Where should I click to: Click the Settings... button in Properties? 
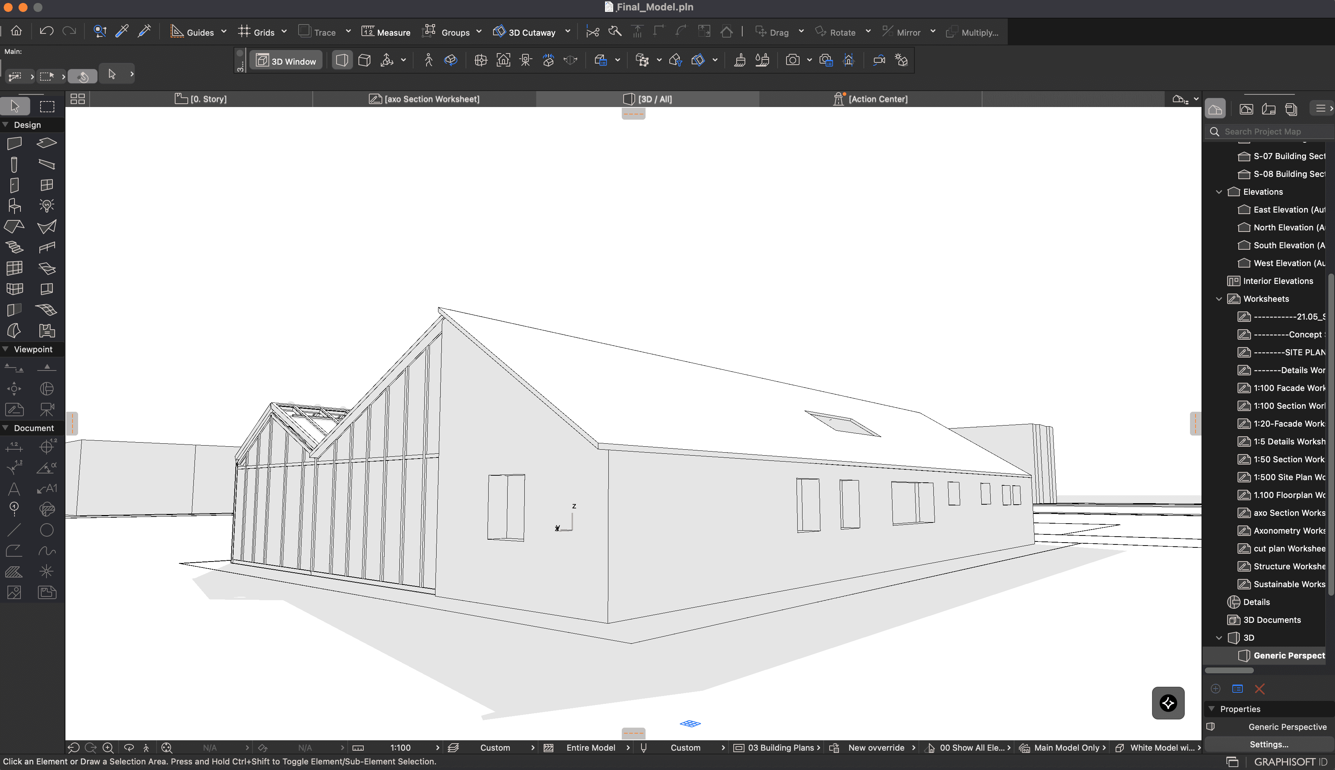(1268, 744)
